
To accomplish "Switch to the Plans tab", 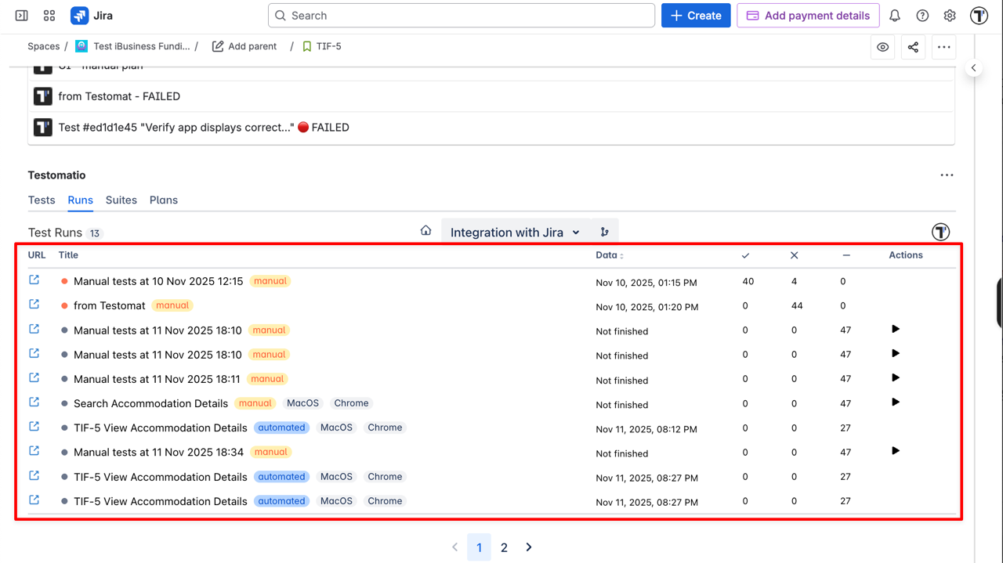I will click(x=164, y=200).
